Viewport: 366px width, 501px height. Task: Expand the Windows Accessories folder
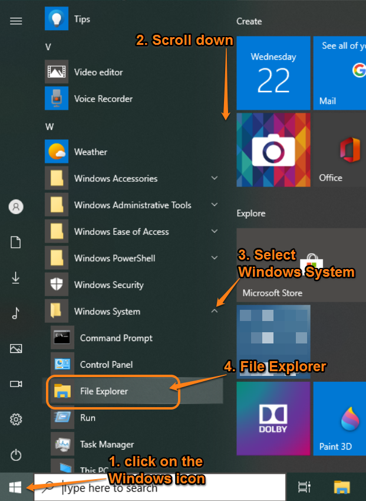coord(133,178)
